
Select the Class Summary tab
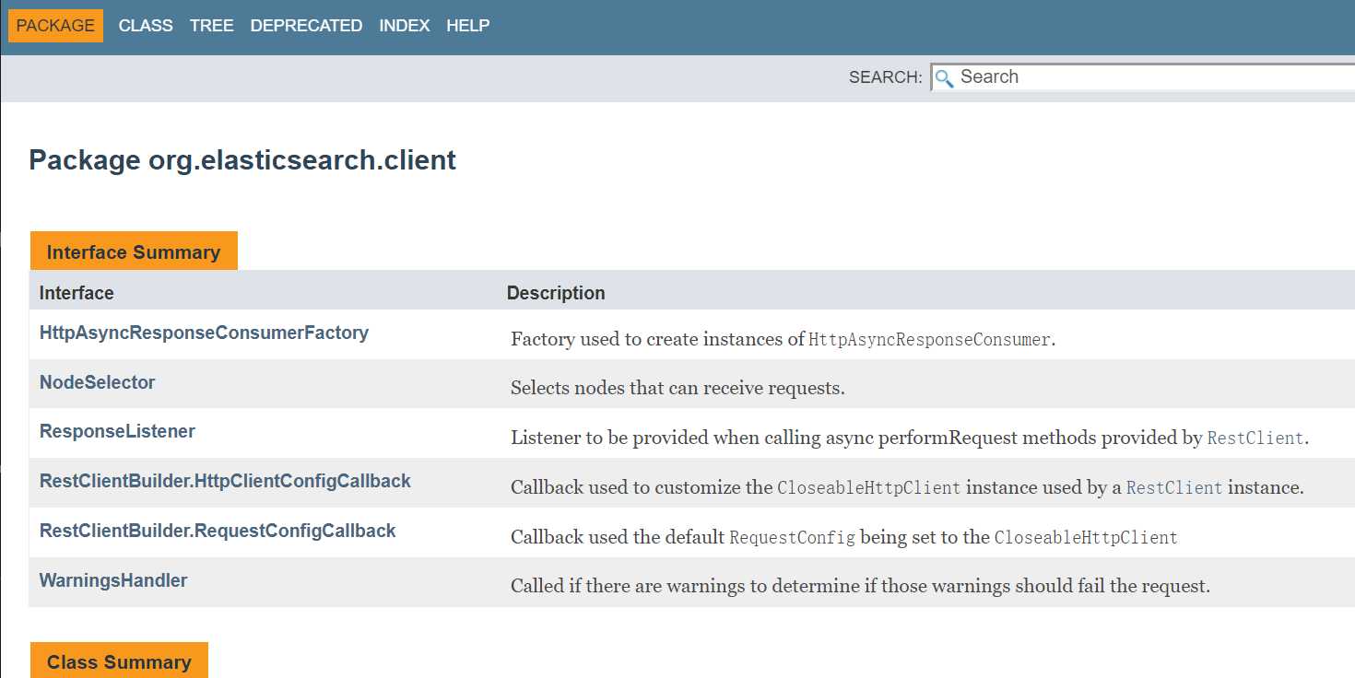(119, 660)
